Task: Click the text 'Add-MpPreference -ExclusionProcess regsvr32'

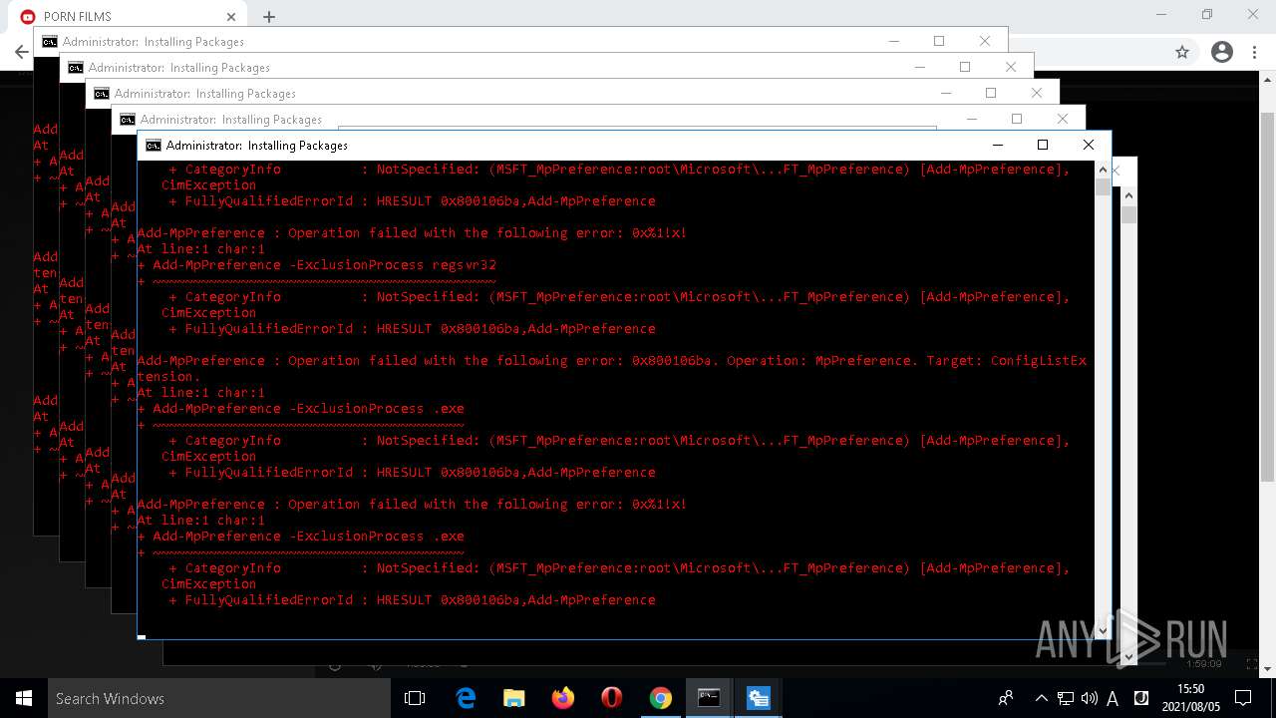Action: [324, 264]
